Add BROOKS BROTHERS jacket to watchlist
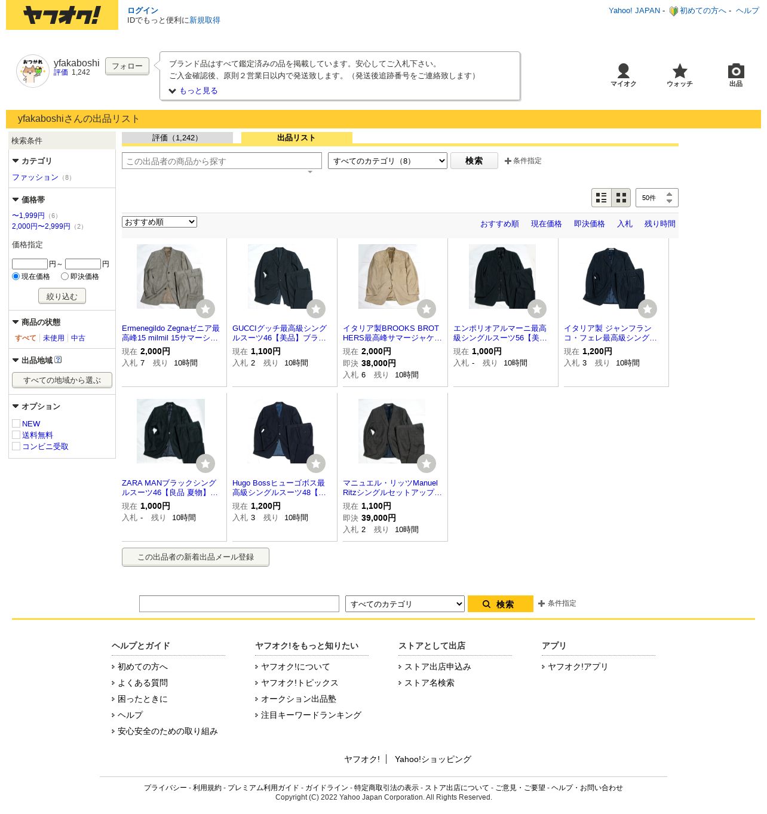 427,309
